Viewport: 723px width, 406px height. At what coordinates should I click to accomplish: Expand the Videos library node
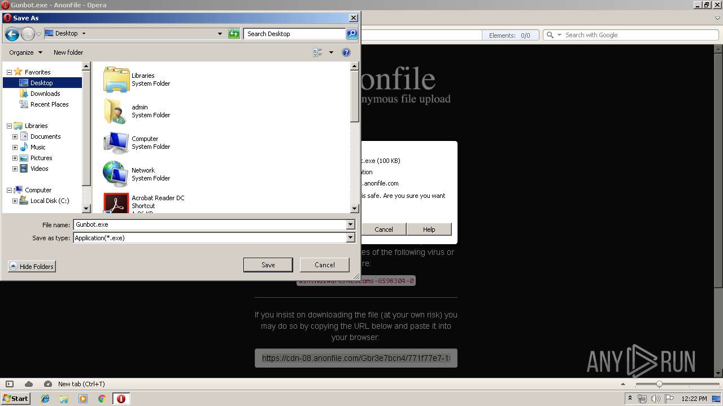click(x=15, y=169)
